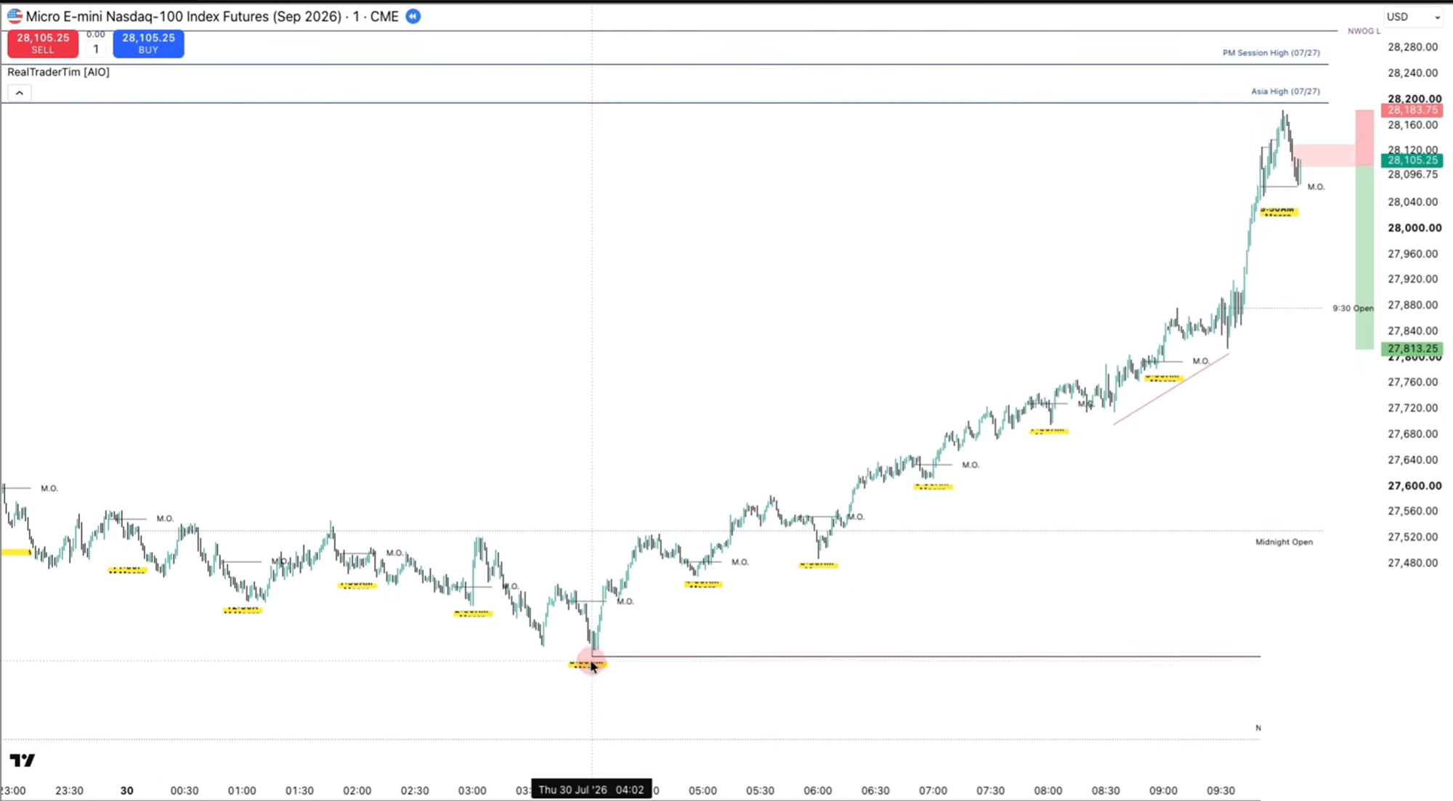
Task: Click the green 28,105.25 current price label
Action: 1412,160
